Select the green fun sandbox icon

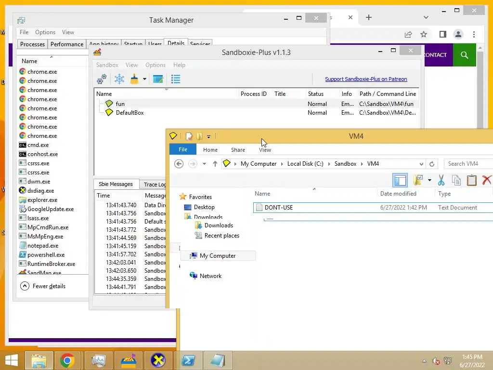point(109,104)
